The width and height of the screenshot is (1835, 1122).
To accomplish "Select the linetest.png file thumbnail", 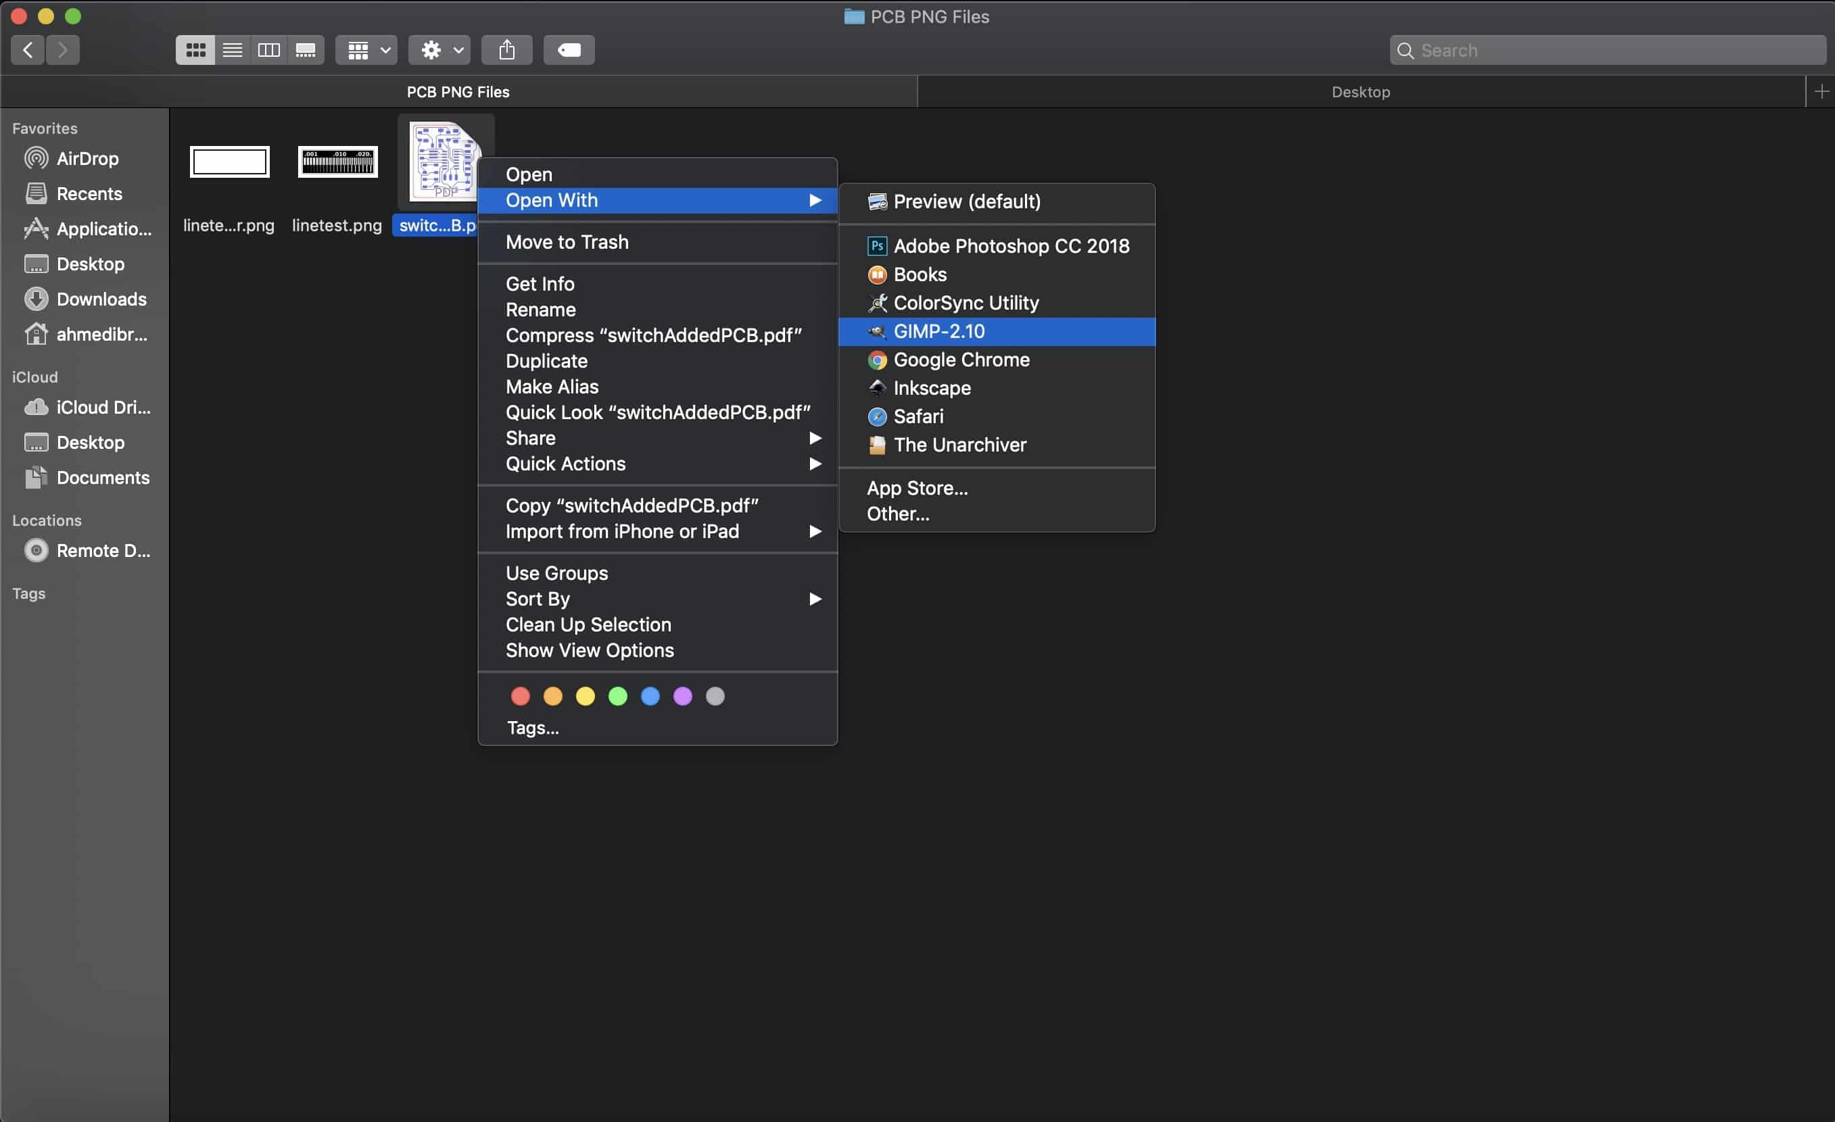I will pos(337,162).
